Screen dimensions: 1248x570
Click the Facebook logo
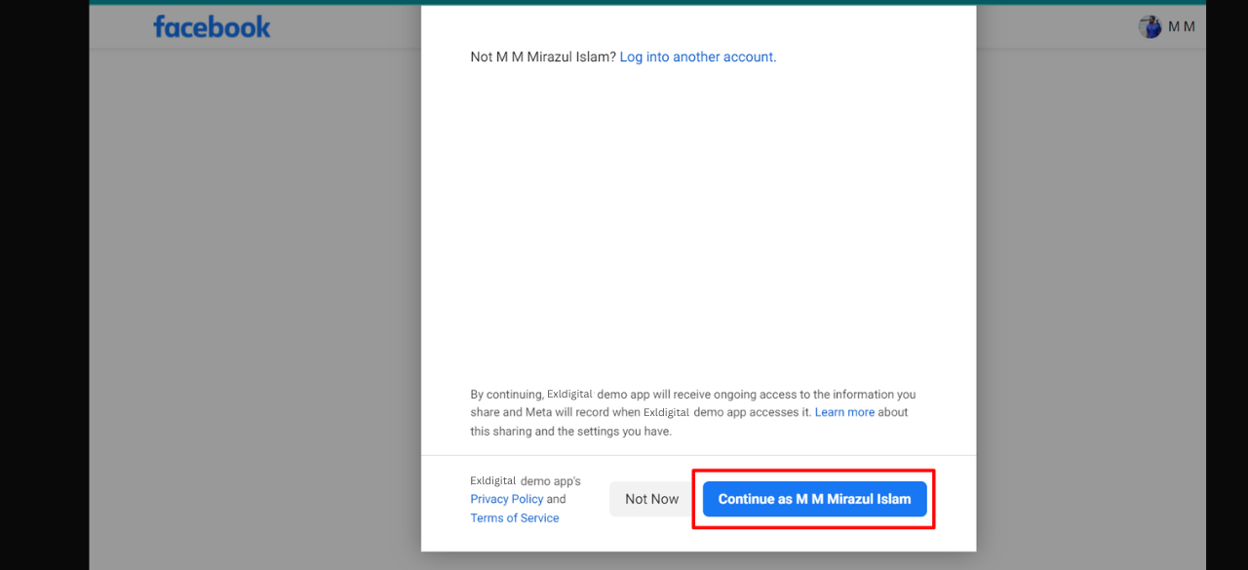212,26
